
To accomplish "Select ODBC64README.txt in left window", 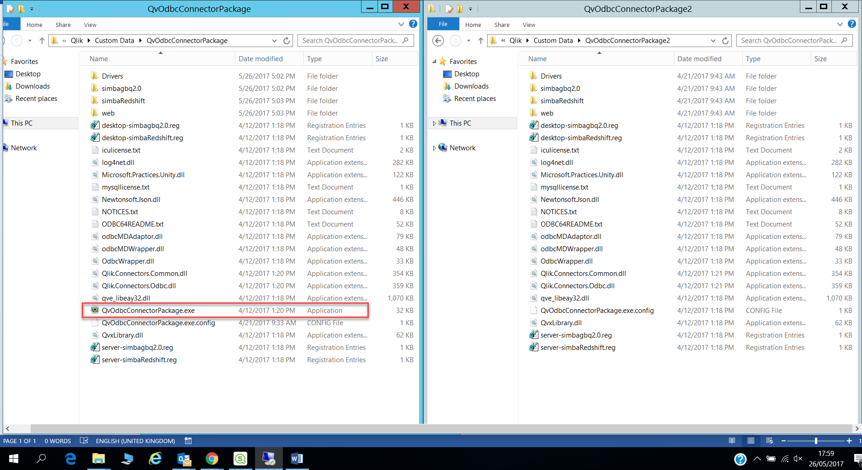I will [133, 224].
